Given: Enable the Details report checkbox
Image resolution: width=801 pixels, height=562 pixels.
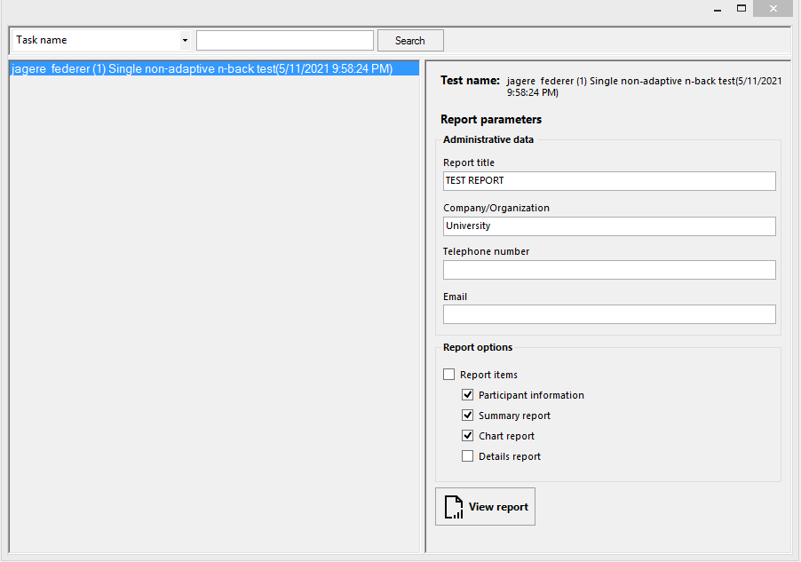Looking at the screenshot, I should 467,456.
